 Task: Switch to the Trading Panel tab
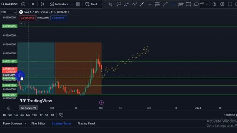click(x=86, y=123)
